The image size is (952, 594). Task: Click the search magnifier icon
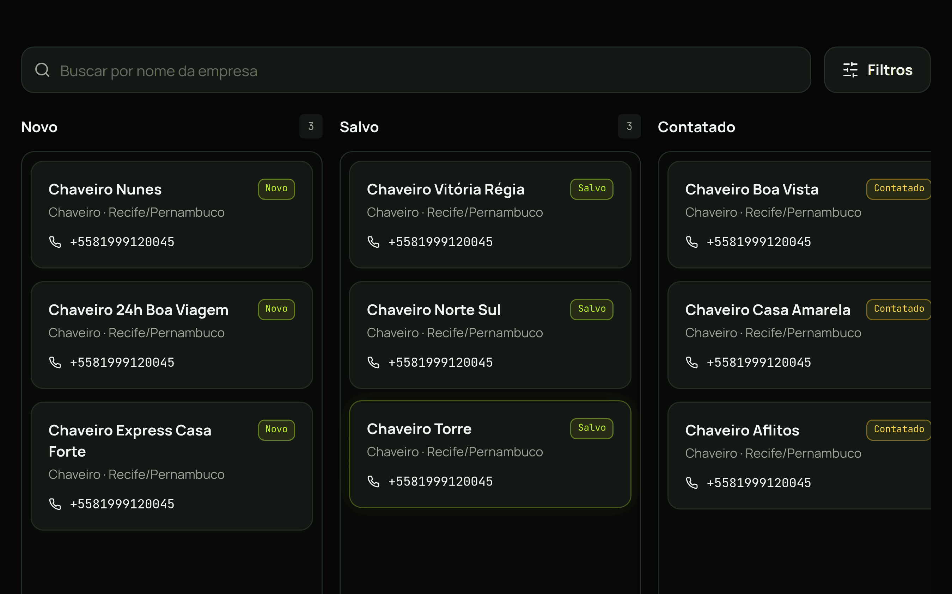click(42, 70)
